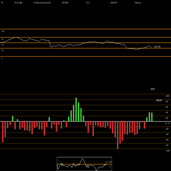Click the 40 label on the MR axis
This screenshot has height=171, width=171.
point(167,113)
